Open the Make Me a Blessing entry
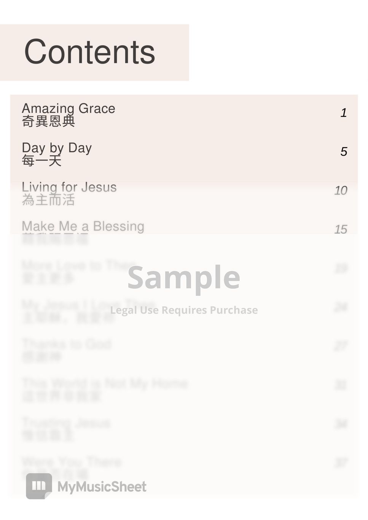 [x=83, y=226]
